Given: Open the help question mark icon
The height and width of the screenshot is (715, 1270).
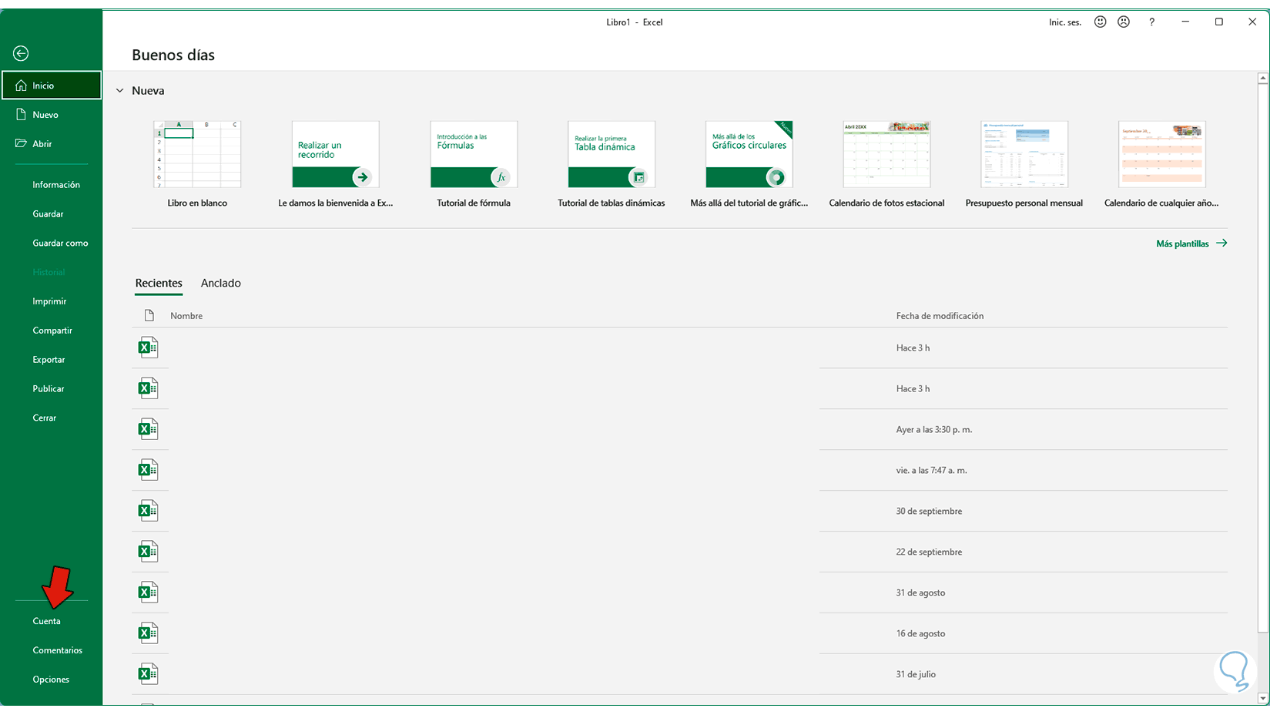Looking at the screenshot, I should click(1151, 22).
